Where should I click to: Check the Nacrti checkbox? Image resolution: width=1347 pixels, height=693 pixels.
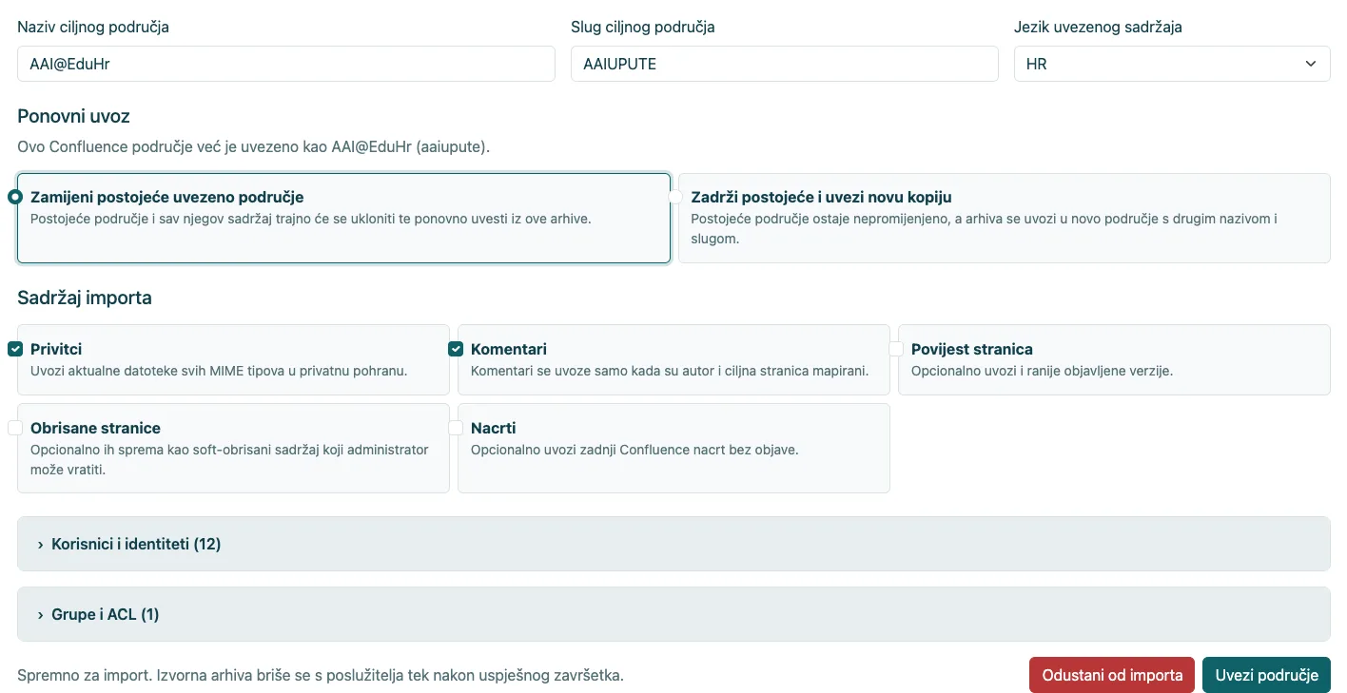click(x=456, y=428)
